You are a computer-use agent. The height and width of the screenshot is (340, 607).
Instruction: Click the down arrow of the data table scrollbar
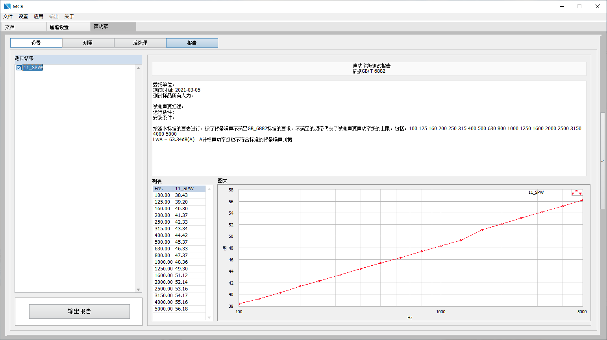[x=209, y=318]
